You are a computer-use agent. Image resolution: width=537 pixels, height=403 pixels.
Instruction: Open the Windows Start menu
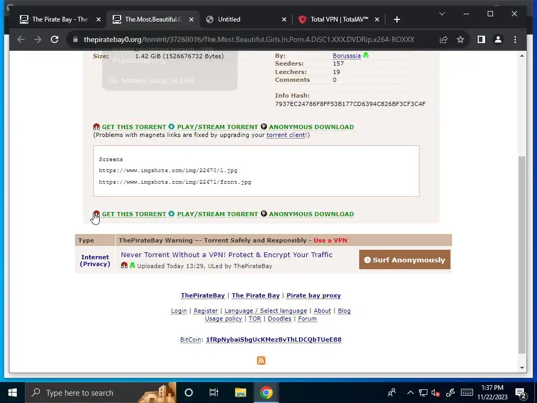tap(13, 393)
